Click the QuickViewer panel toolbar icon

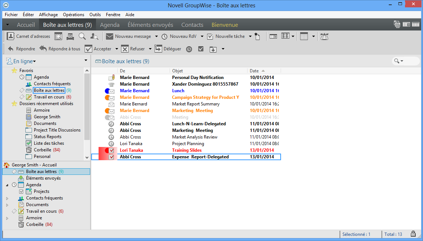click(273, 36)
